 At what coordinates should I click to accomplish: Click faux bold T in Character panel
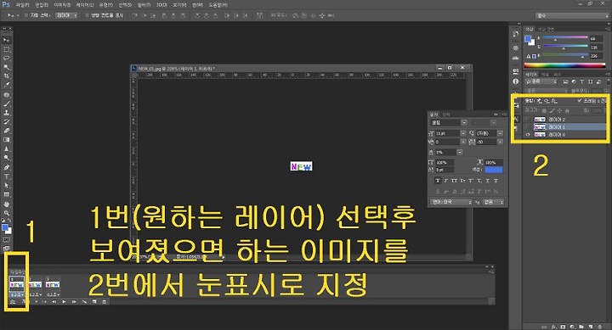[x=438, y=181]
